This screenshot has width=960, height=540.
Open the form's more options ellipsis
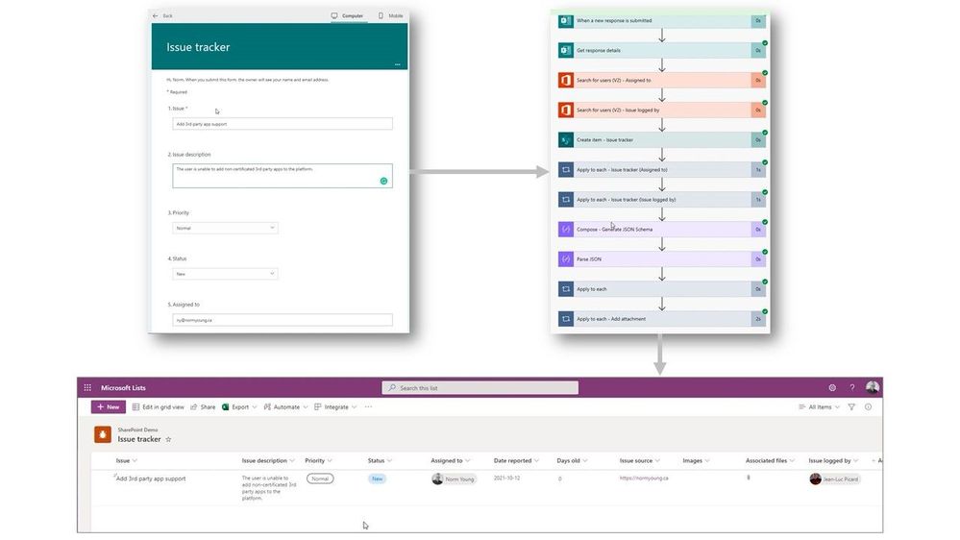pyautogui.click(x=397, y=64)
